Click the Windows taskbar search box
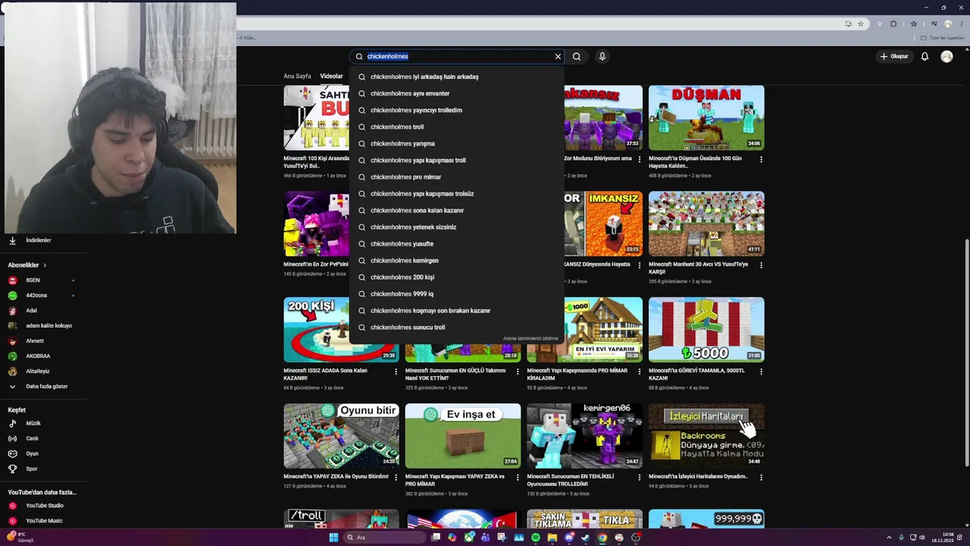 pos(384,538)
